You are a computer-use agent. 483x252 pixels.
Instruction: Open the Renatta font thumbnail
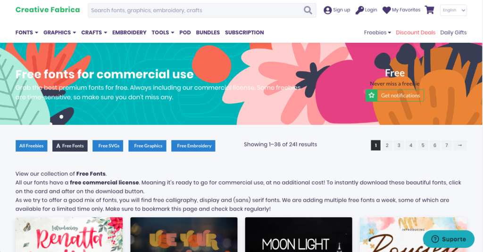tap(69, 235)
